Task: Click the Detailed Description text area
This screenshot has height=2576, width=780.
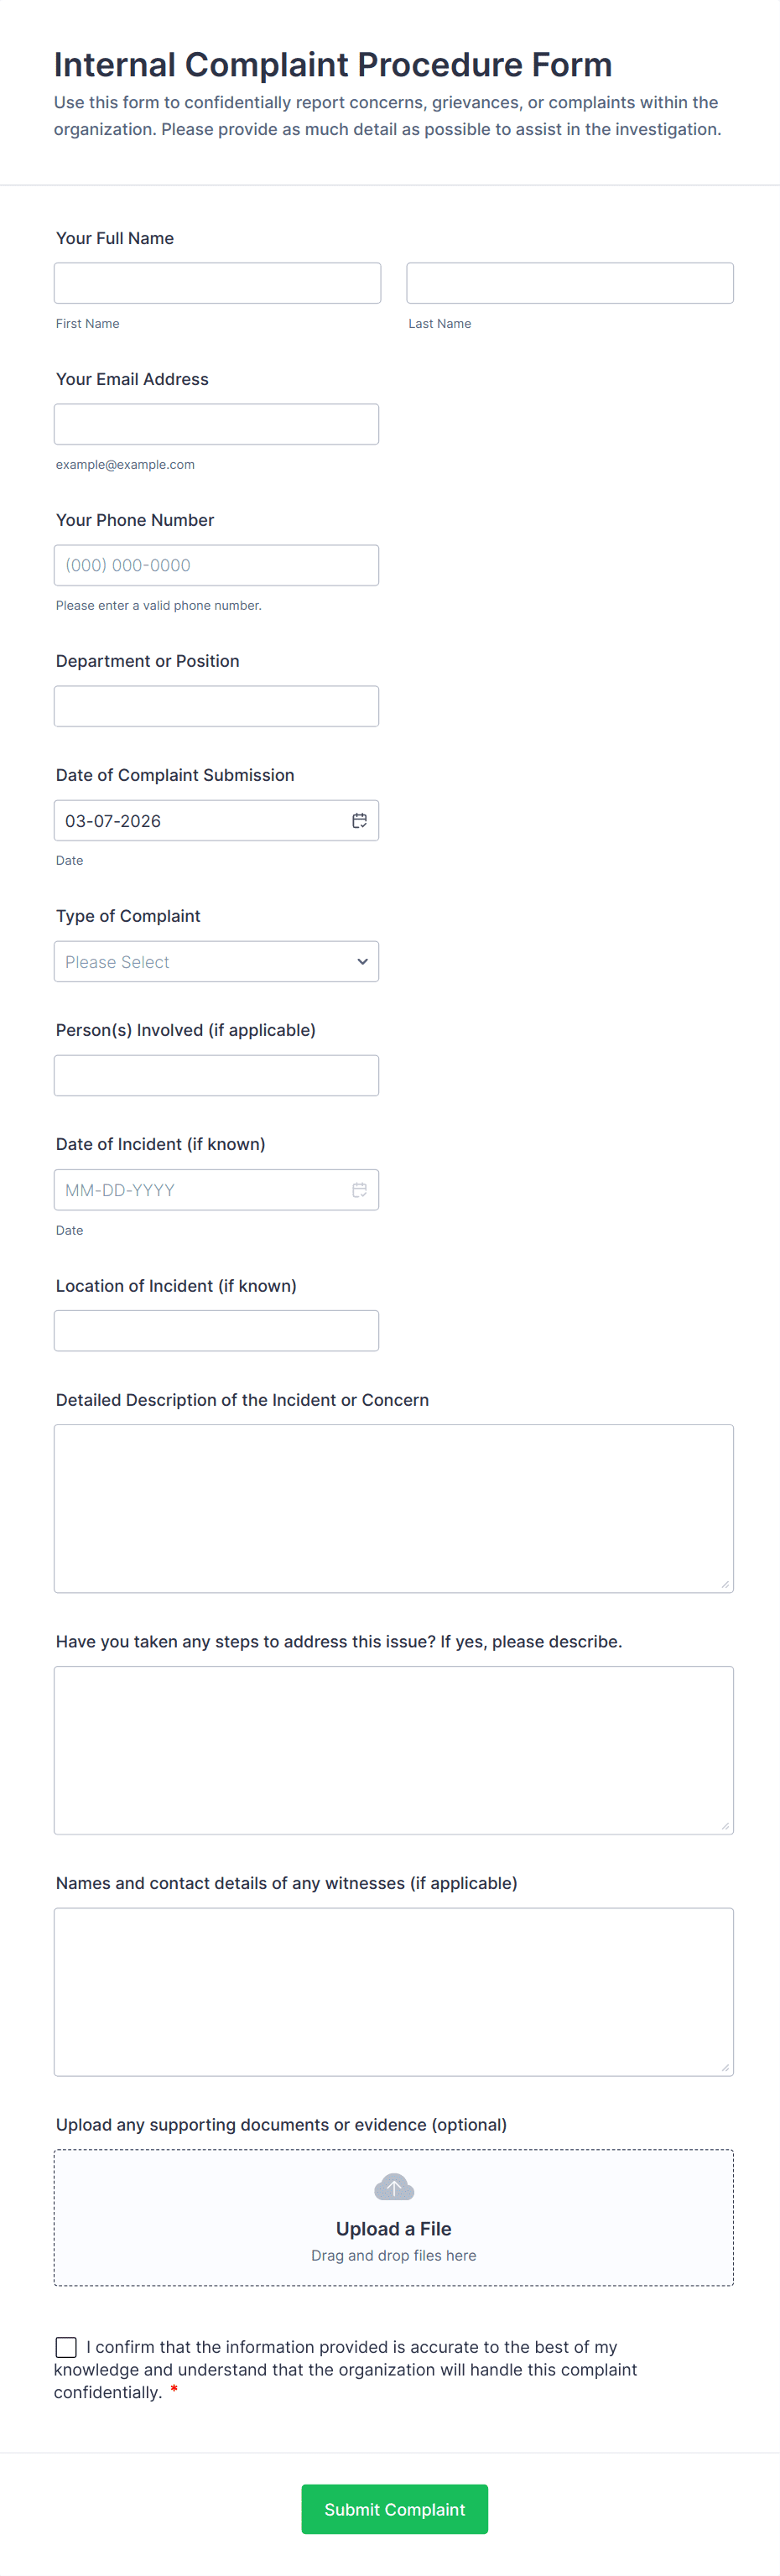Action: click(x=393, y=1508)
